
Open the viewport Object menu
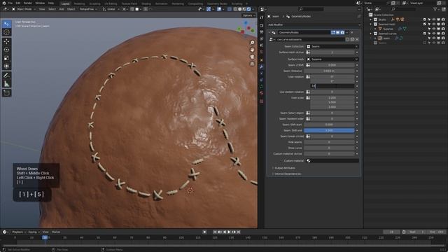(71, 9)
